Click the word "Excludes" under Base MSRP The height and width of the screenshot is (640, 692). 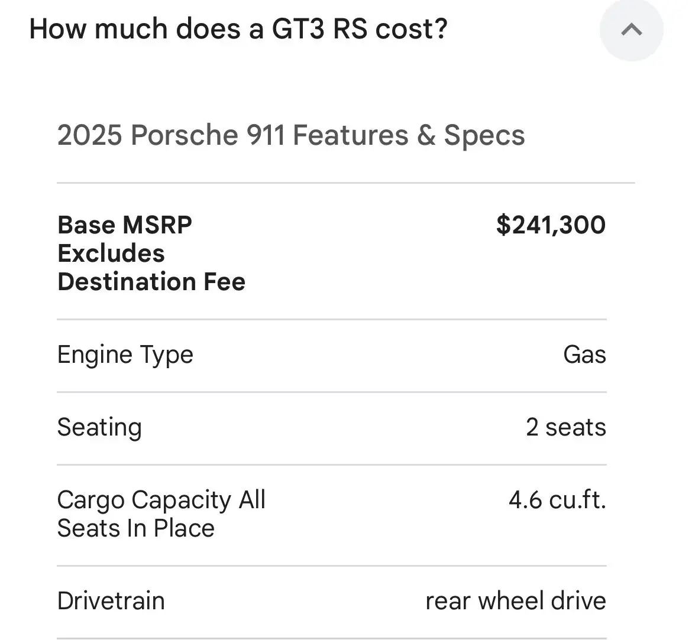pyautogui.click(x=111, y=254)
